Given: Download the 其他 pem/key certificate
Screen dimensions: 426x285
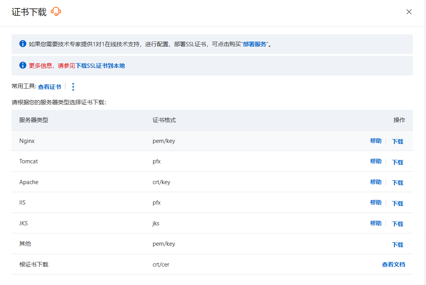Looking at the screenshot, I should coord(397,245).
